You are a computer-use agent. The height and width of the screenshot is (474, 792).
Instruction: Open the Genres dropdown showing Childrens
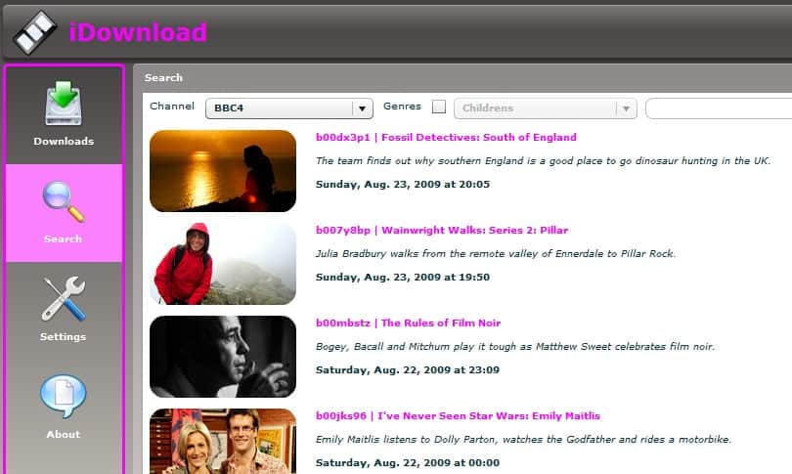546,108
